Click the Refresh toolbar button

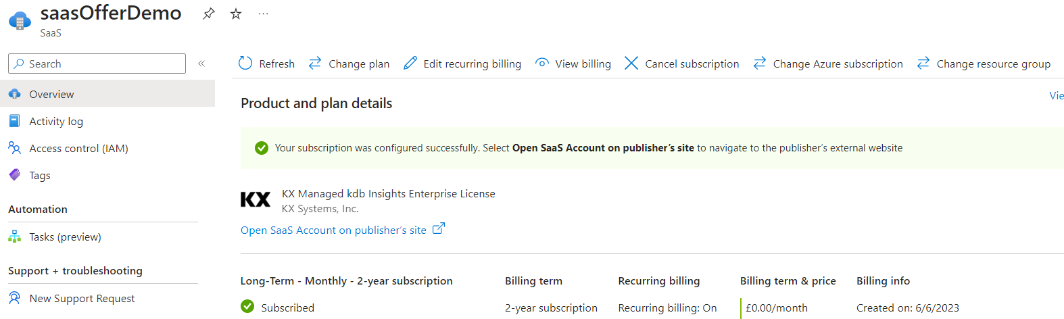pos(267,64)
